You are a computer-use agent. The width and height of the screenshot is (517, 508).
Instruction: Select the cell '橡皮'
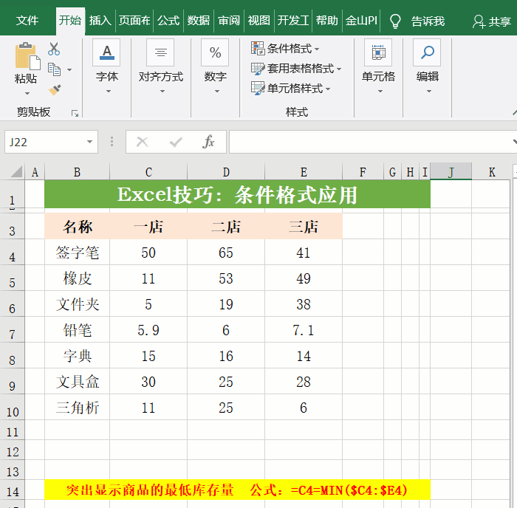pyautogui.click(x=77, y=278)
